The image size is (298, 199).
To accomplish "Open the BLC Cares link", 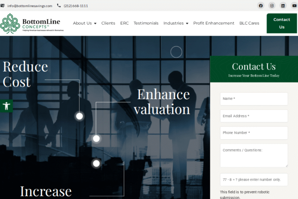I will tap(249, 23).
